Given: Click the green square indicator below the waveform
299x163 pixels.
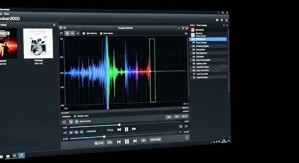Looking at the screenshot, I should tap(75, 116).
